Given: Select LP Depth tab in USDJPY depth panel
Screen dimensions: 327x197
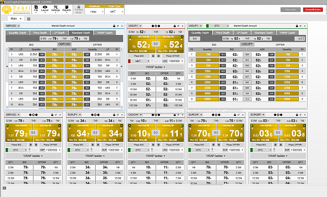Looking at the screenshot, I should point(242,33).
